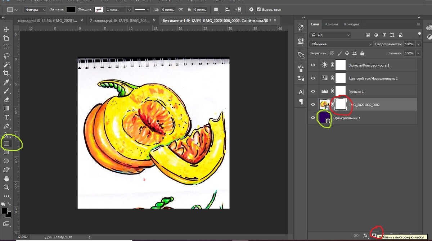The height and width of the screenshot is (241, 432).
Task: Click the Обводка stroke color swatch
Action: [98, 9]
